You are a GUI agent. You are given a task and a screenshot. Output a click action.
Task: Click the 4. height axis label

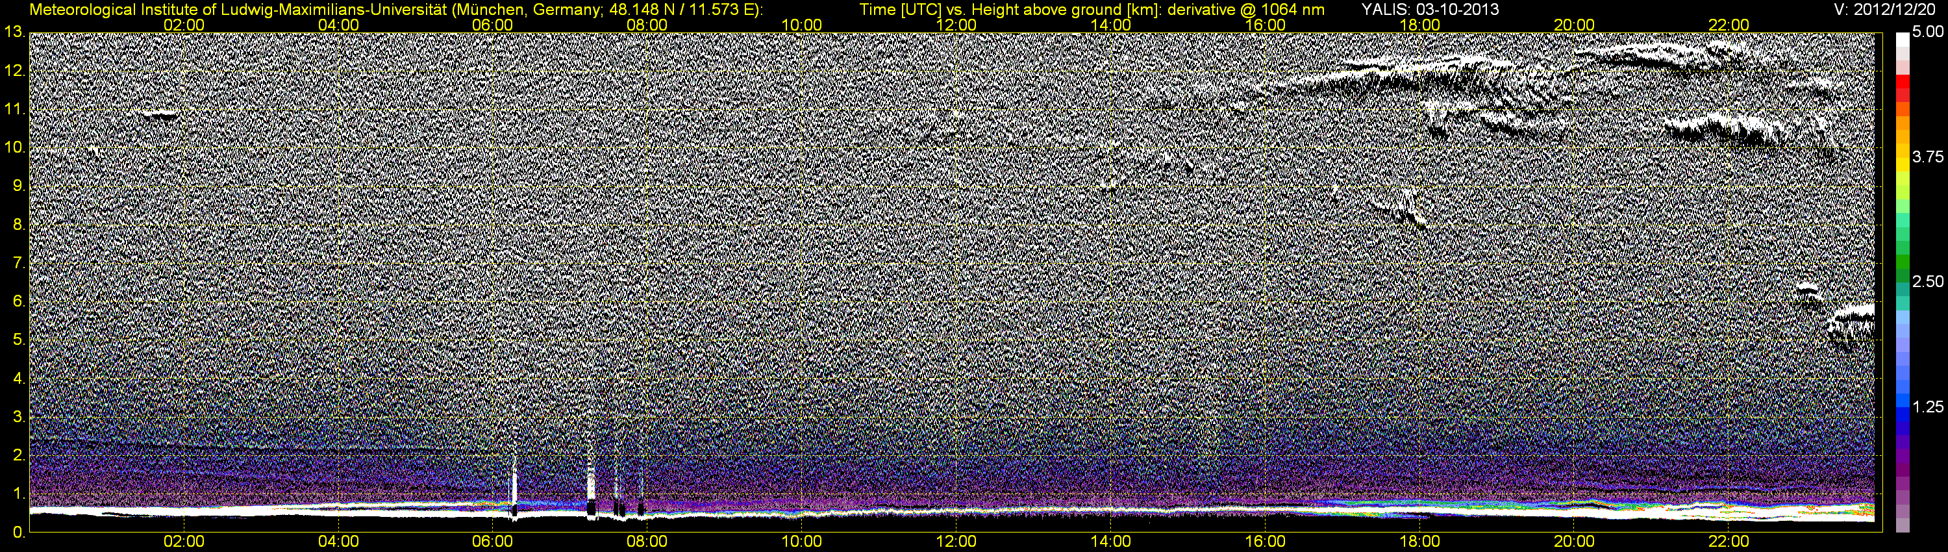18,379
